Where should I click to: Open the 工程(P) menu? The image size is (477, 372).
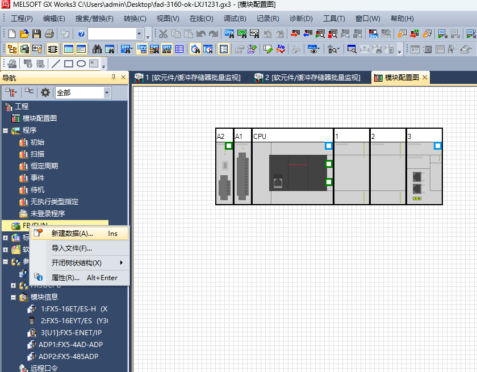22,19
